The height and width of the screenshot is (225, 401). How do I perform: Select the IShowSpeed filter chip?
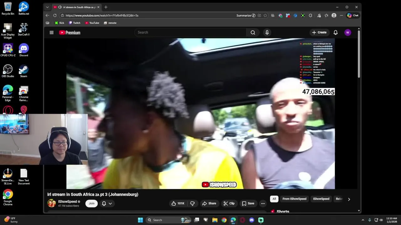[x=321, y=199]
